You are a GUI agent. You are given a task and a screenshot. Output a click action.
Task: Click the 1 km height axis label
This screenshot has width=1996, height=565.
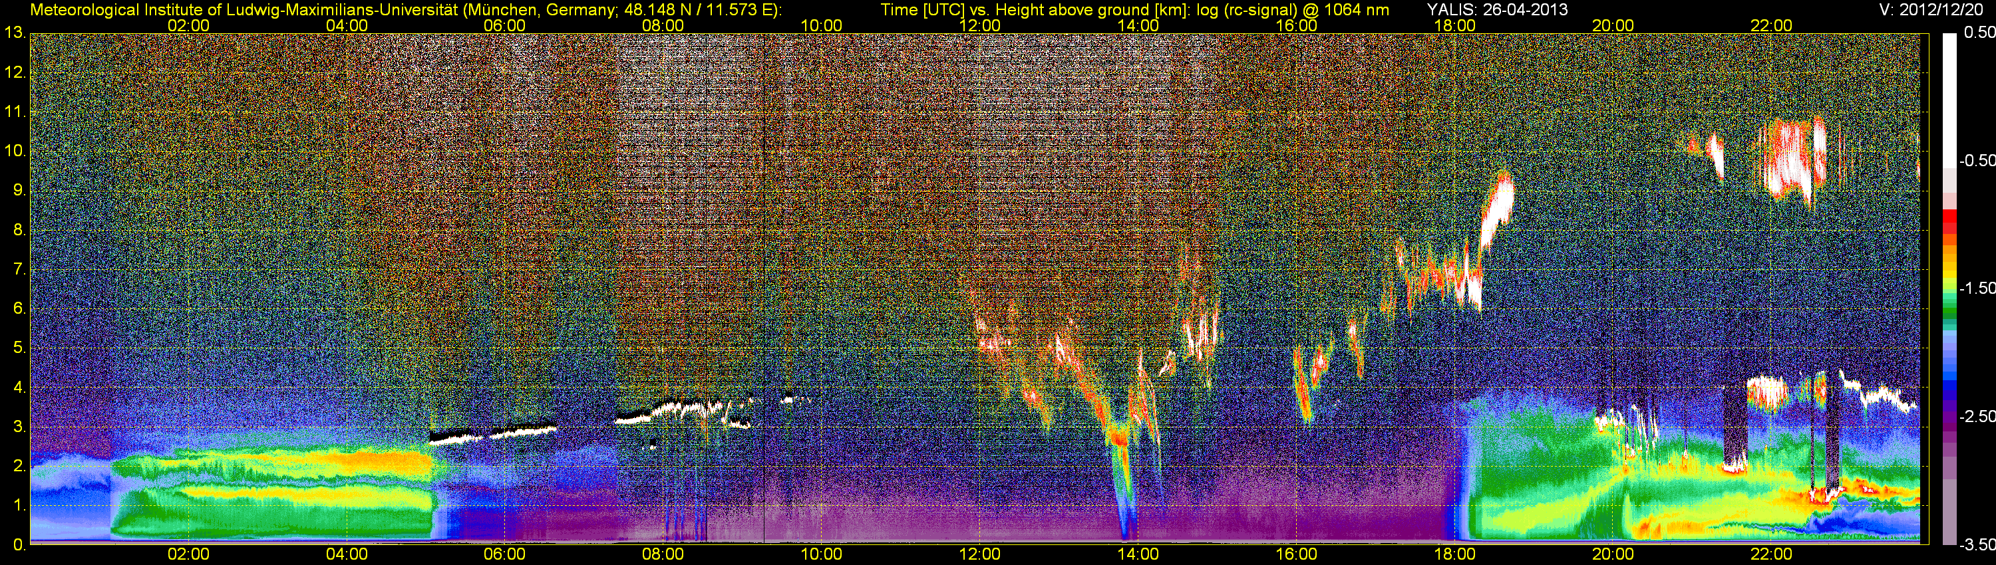click(18, 505)
